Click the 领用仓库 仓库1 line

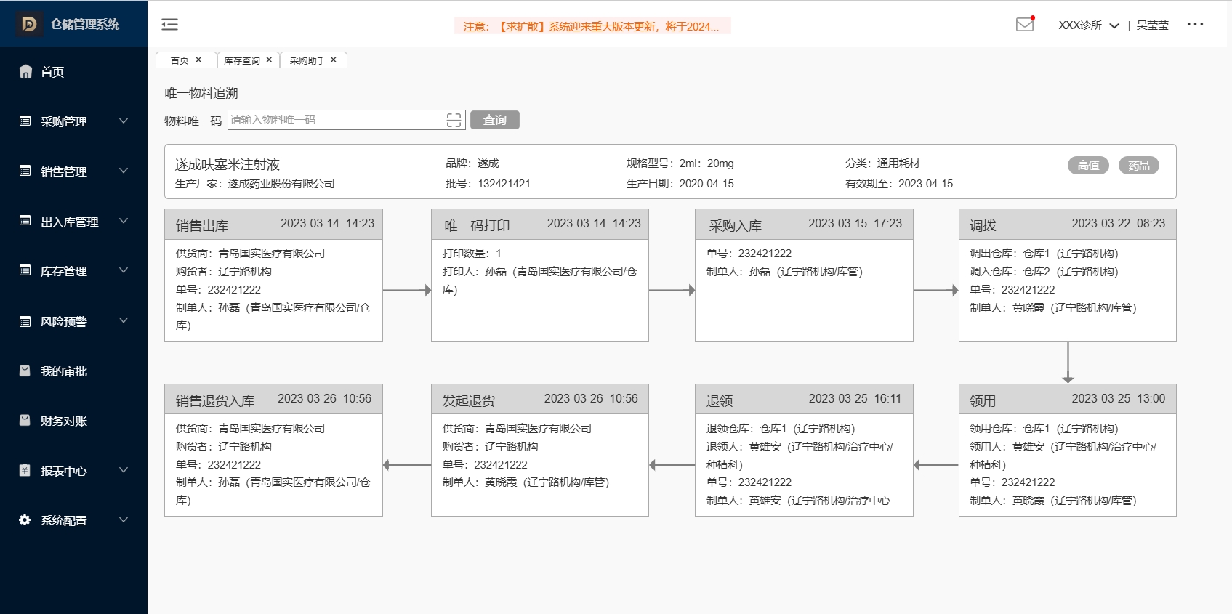[1044, 429]
